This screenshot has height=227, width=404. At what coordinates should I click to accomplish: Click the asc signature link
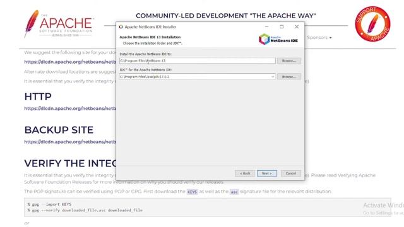pyautogui.click(x=234, y=192)
